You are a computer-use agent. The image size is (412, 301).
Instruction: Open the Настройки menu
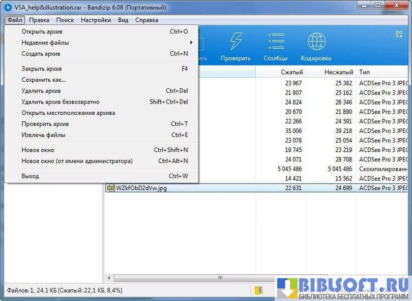(x=96, y=20)
